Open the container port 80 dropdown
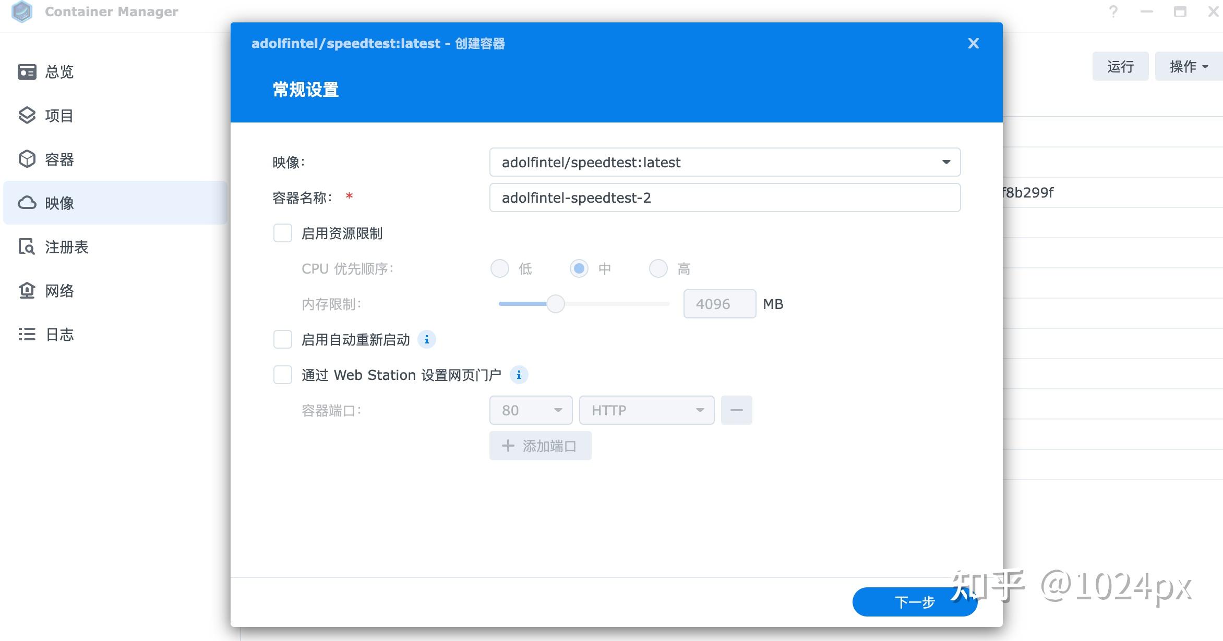 tap(531, 410)
